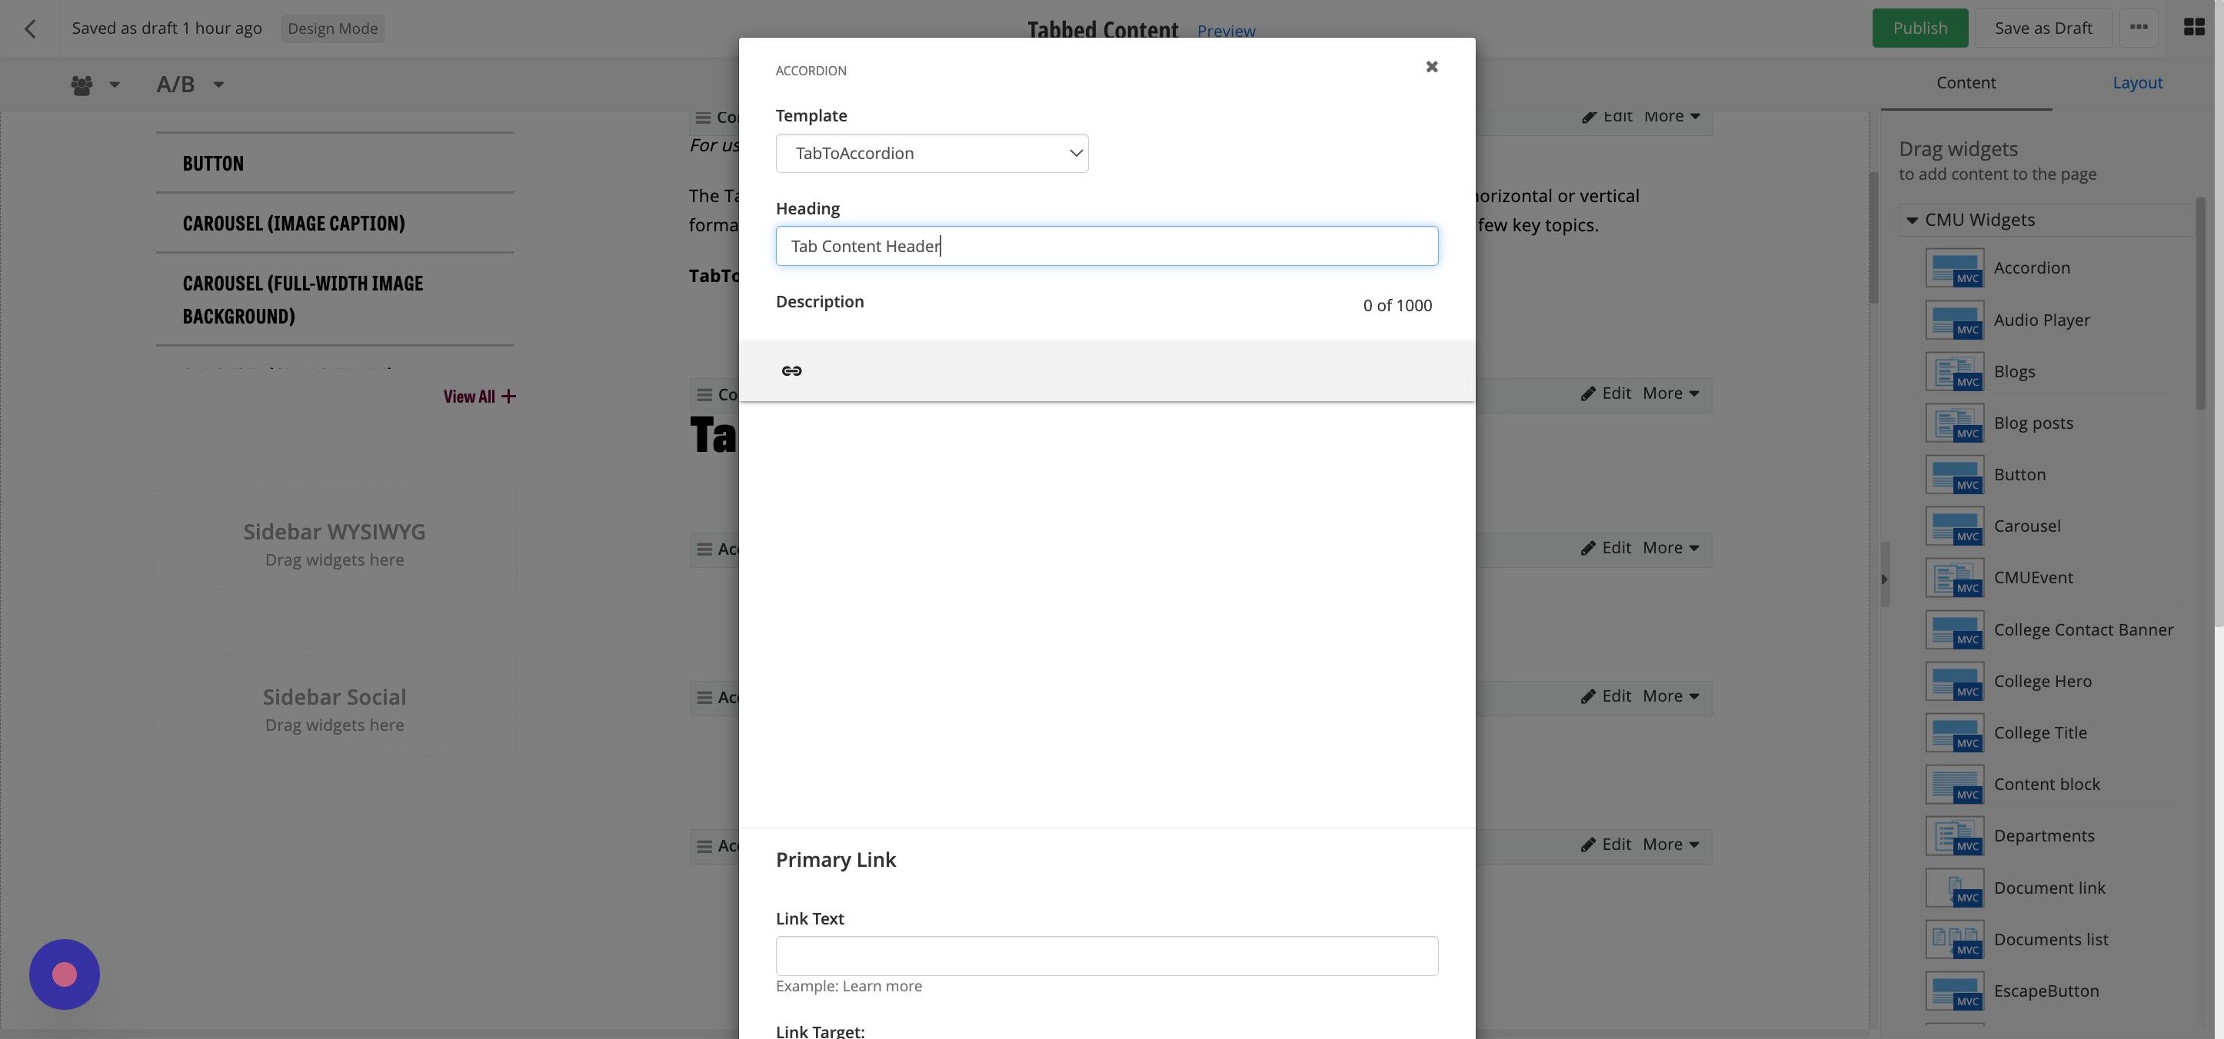Screen dimensions: 2224x1039
Task: Click the Sidebar Social drop zone
Action: point(335,708)
